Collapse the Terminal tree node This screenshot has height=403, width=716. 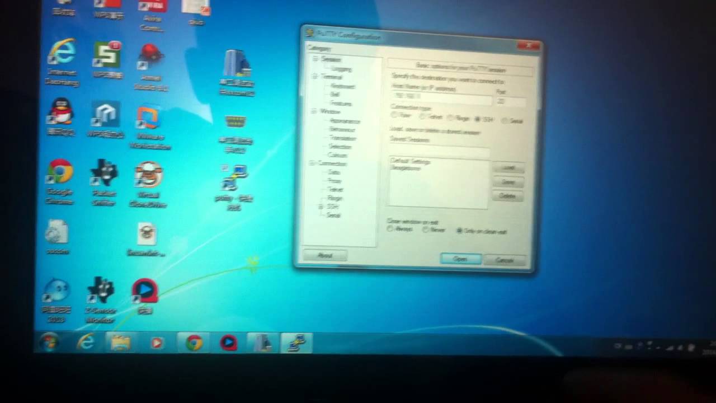point(315,77)
